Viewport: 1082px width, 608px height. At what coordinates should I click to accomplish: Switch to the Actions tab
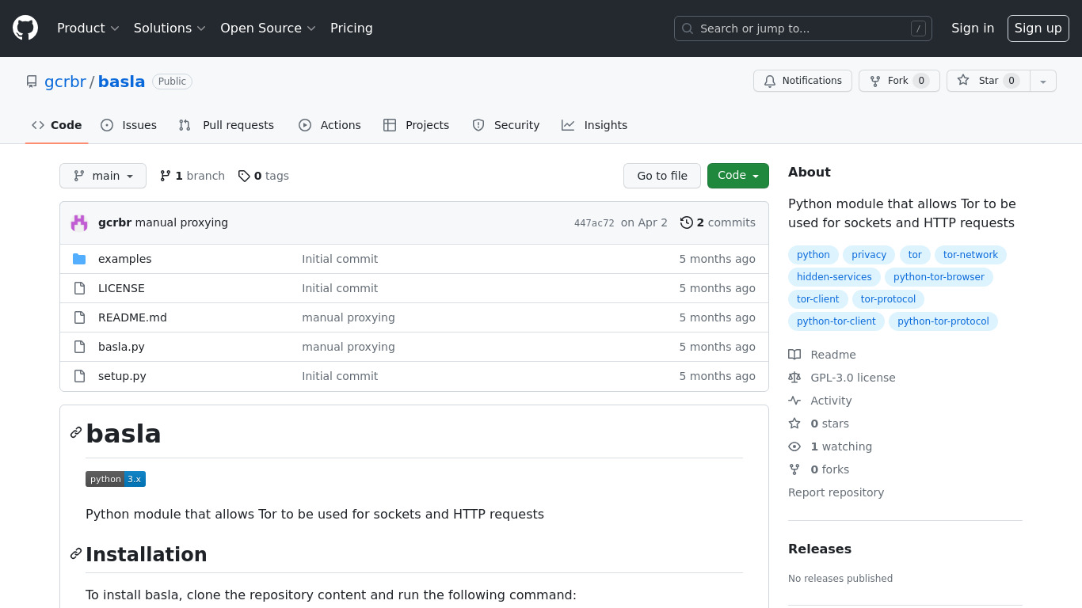[x=330, y=125]
